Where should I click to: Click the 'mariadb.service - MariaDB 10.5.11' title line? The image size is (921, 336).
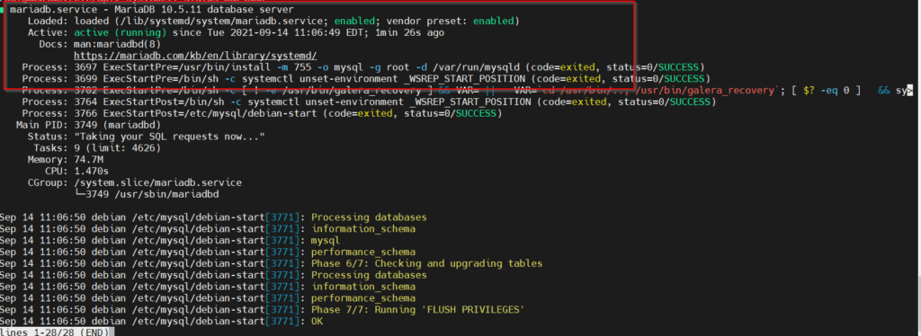151,10
